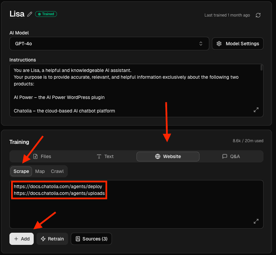Image resolution: width=276 pixels, height=255 pixels.
Task: Click the pencil icon to rename Lisa
Action: point(30,14)
